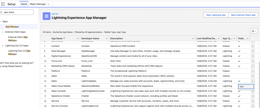
Task: Switch to the Object Manager tab
Action: [x=38, y=4]
